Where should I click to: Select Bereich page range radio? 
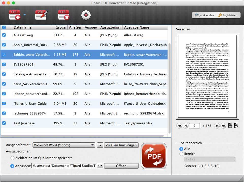point(181,154)
